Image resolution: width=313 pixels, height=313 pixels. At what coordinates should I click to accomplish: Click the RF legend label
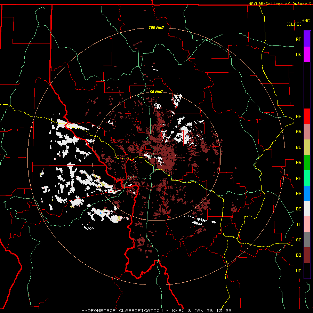click(x=298, y=39)
